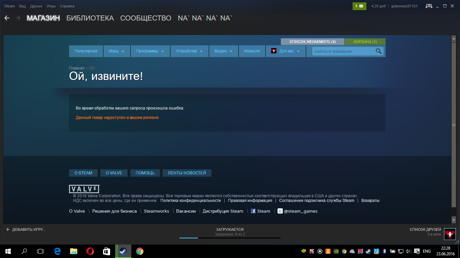
Task: Click the Популярное store tab
Action: 86,51
